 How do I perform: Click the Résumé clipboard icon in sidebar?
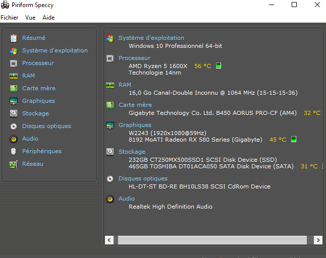(14, 38)
